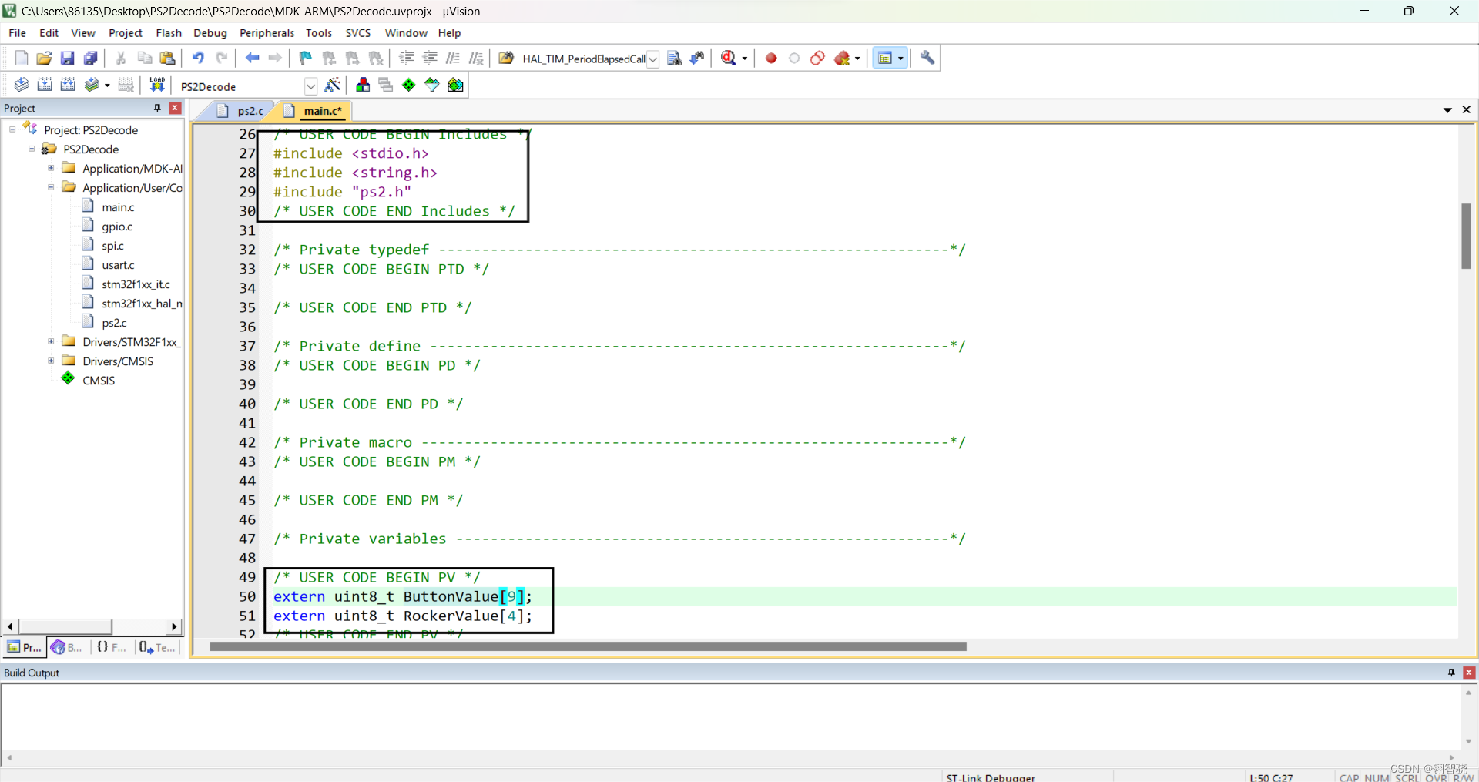This screenshot has height=782, width=1479.
Task: Enable or disable the current breakpoint
Action: [795, 58]
